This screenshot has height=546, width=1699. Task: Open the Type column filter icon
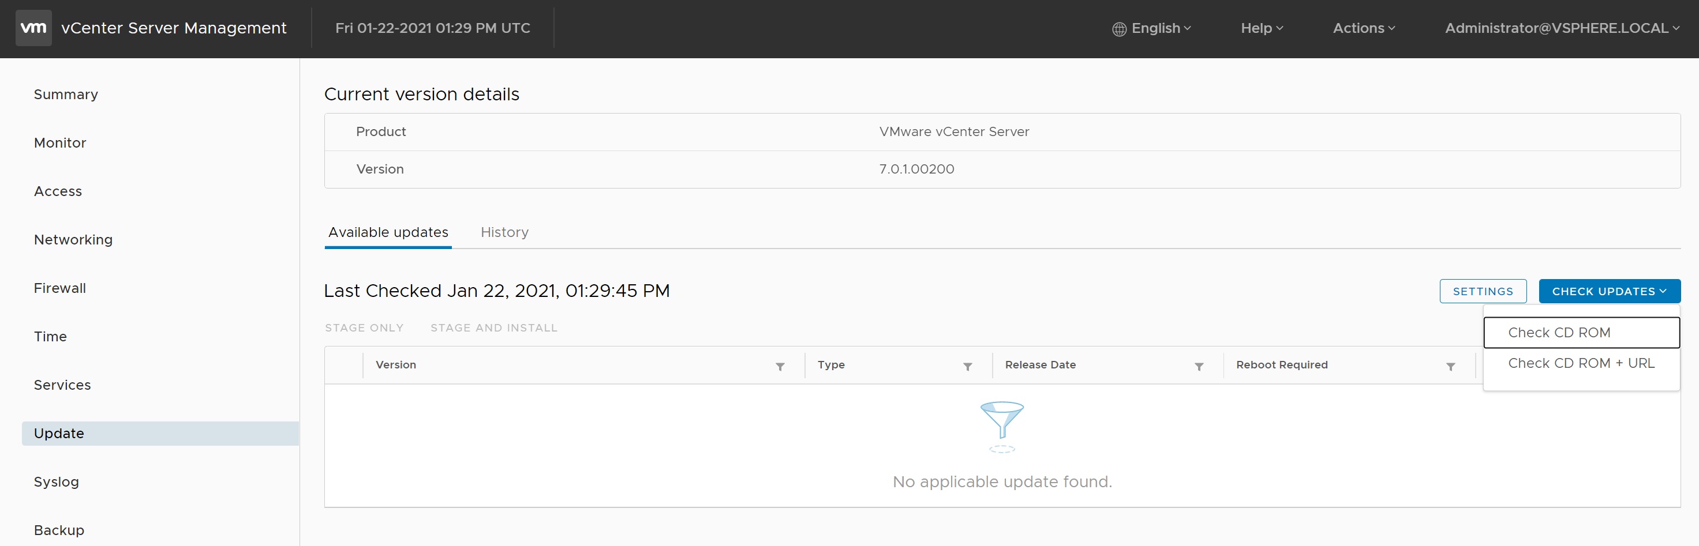[967, 366]
